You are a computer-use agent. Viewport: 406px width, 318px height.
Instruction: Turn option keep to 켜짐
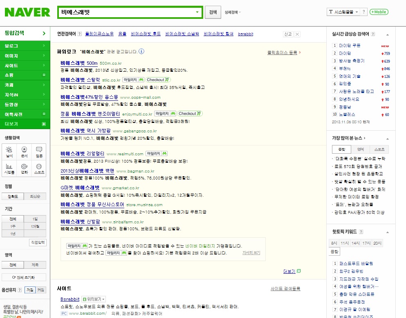point(40,290)
